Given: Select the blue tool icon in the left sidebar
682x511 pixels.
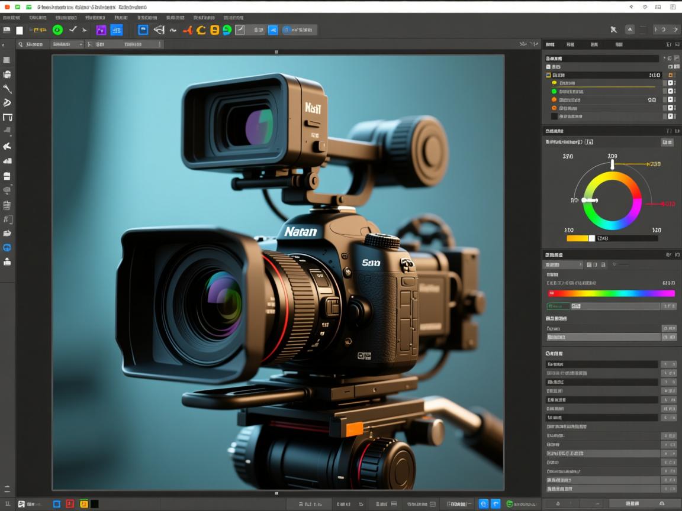Looking at the screenshot, I should pyautogui.click(x=7, y=248).
